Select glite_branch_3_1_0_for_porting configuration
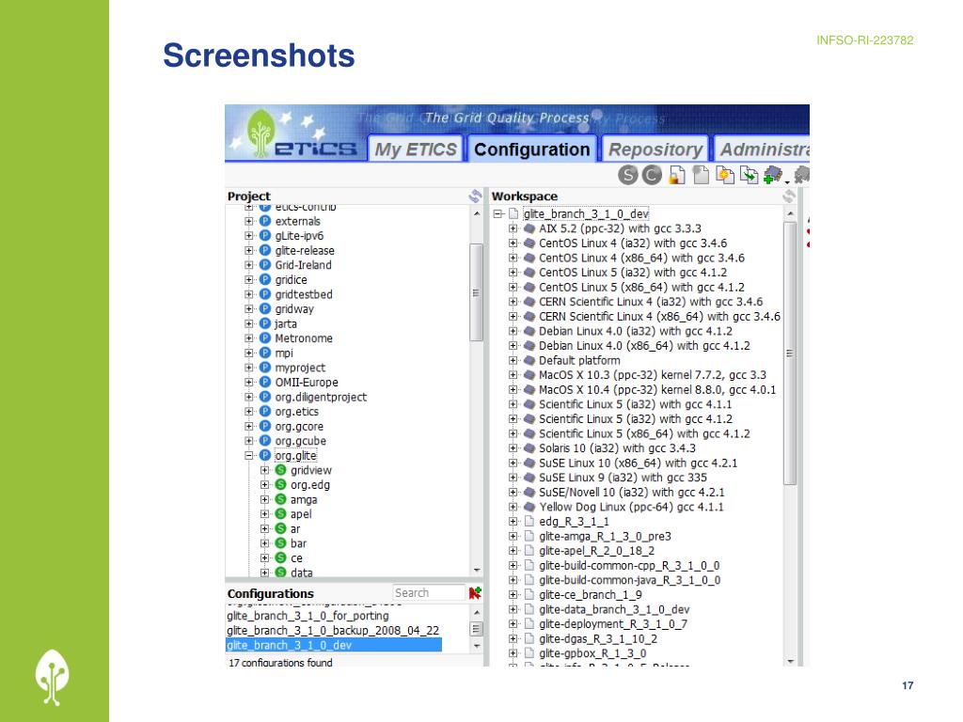 (308, 616)
